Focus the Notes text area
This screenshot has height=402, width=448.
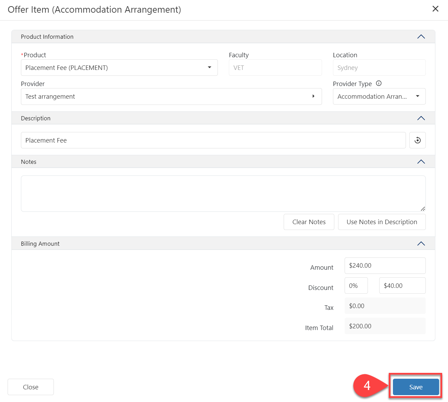coord(223,194)
